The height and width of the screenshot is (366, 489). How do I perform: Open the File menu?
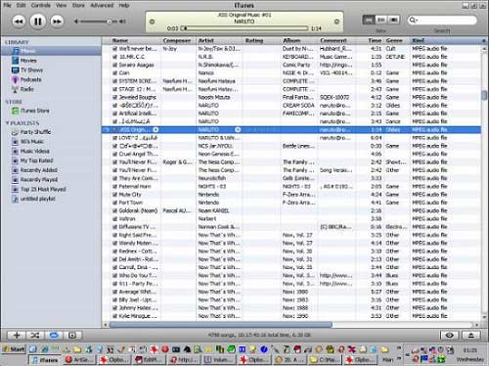(7, 5)
